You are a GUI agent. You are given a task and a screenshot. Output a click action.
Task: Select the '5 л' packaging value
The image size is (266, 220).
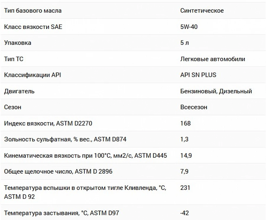tap(184, 43)
